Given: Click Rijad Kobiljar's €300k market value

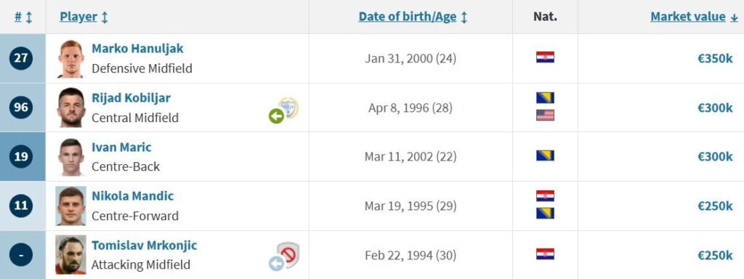Looking at the screenshot, I should [715, 108].
